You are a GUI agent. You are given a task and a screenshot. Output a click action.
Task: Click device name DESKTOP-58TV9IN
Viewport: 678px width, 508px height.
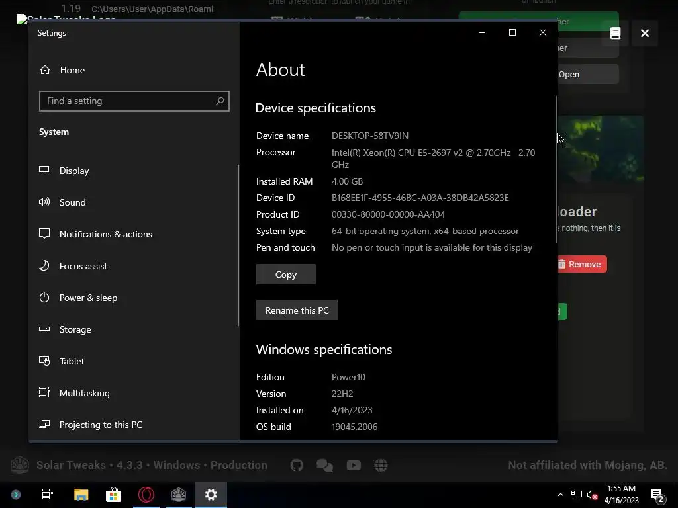pyautogui.click(x=369, y=136)
